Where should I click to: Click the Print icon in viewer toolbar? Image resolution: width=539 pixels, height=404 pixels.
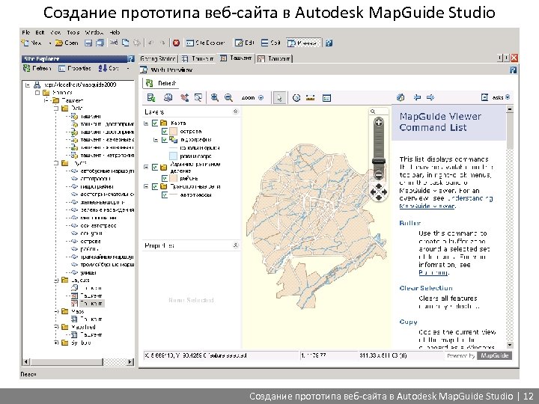pyautogui.click(x=168, y=97)
